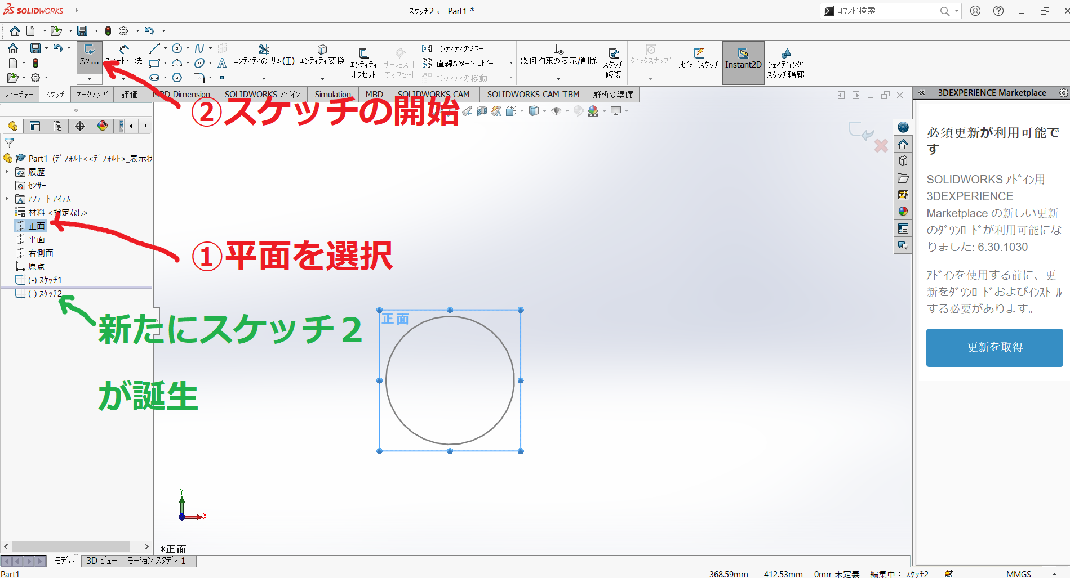The height and width of the screenshot is (578, 1070).
Task: Exit sketch using confirmation corner arrow icon
Action: pos(861,131)
